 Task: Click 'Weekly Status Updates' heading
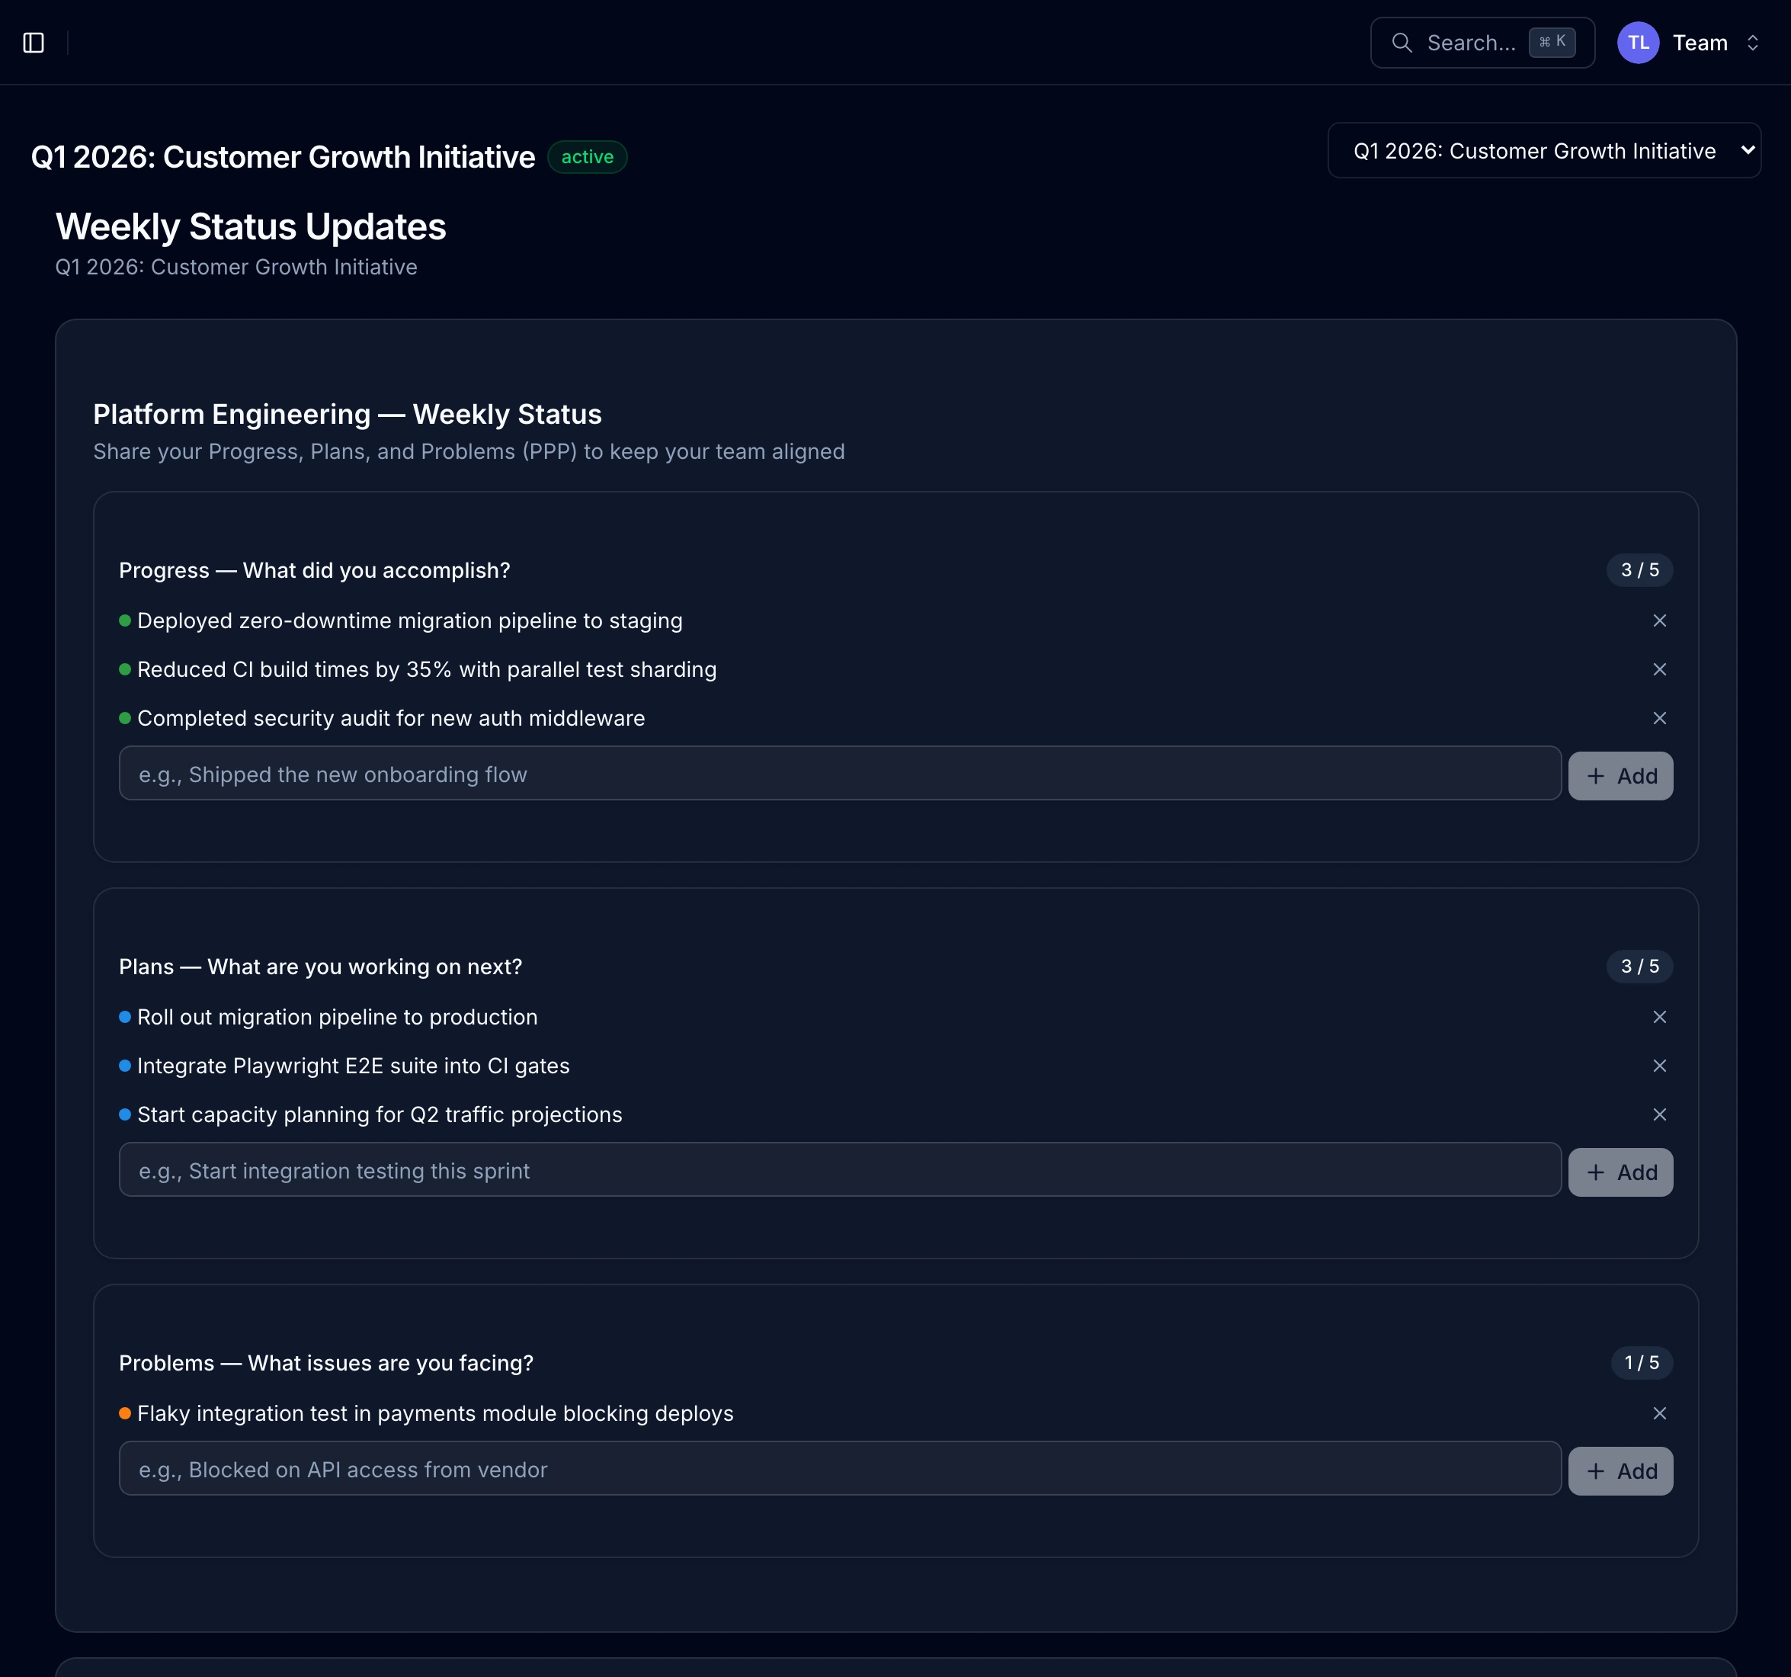(251, 226)
